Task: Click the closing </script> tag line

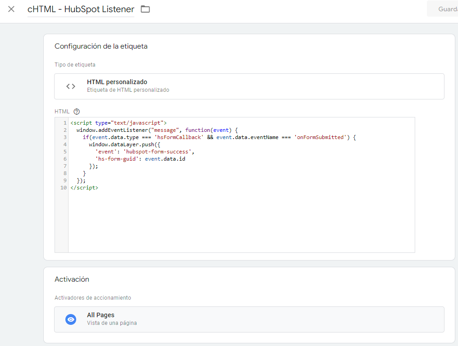Action: click(84, 188)
